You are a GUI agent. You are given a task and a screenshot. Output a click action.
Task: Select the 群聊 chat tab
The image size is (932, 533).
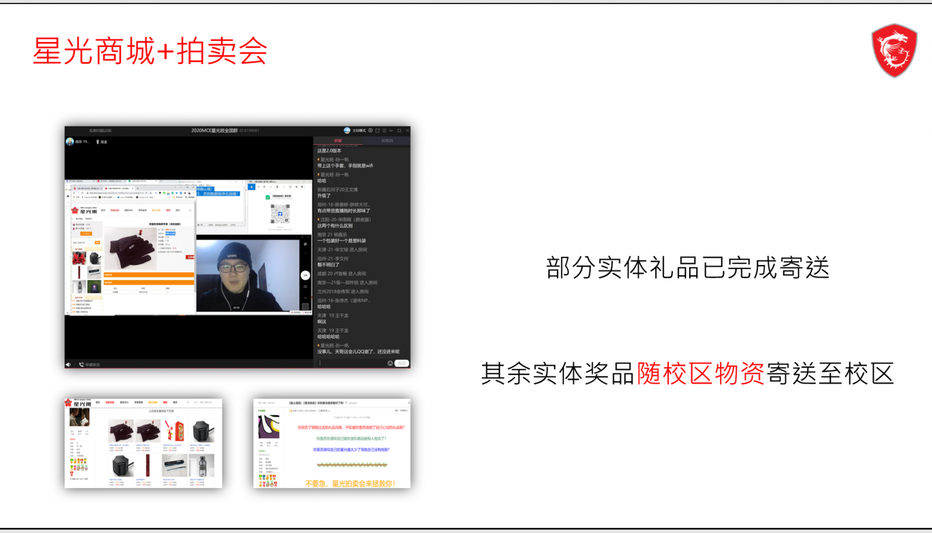(338, 140)
